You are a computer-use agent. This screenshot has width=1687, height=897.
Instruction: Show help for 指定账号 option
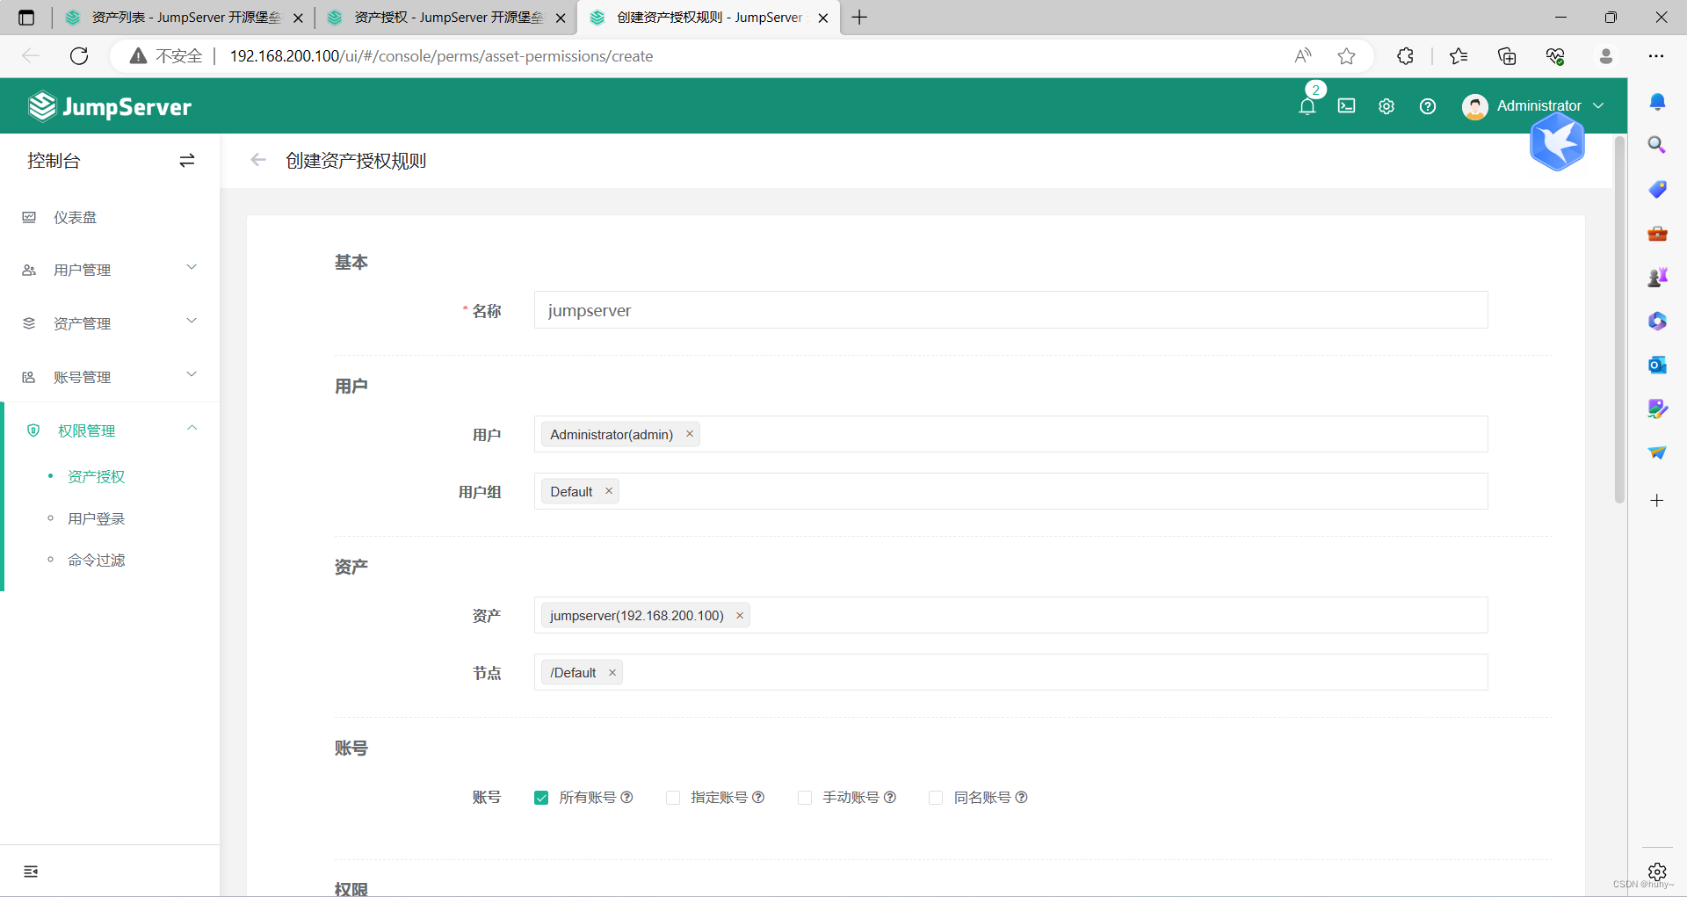point(758,798)
